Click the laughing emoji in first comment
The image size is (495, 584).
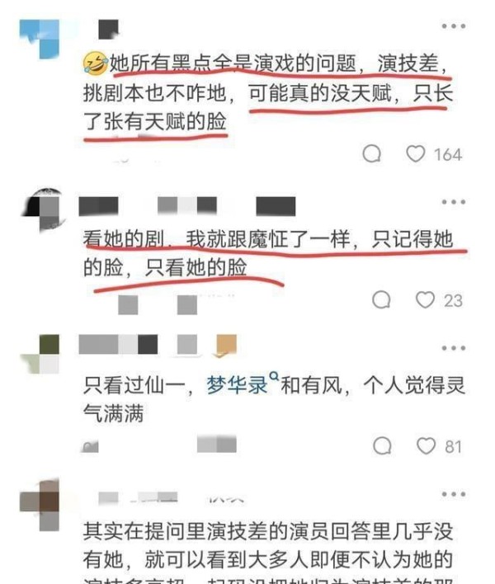pyautogui.click(x=95, y=63)
